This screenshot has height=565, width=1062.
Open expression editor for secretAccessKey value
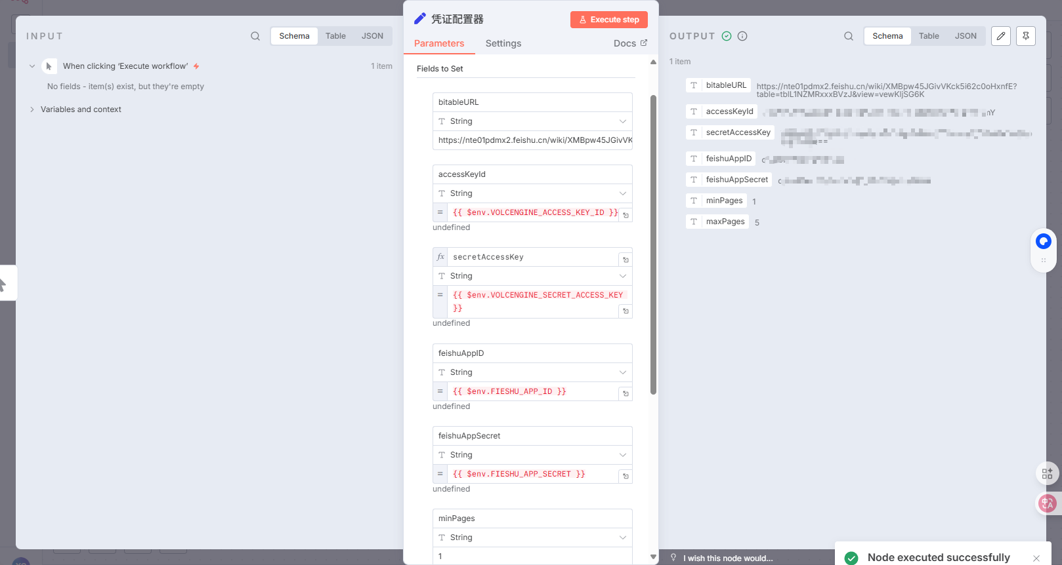(x=626, y=311)
